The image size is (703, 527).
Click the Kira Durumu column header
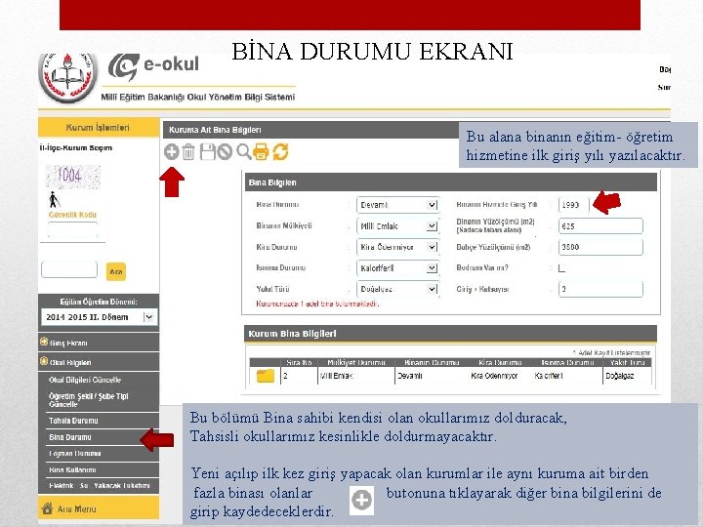500,362
